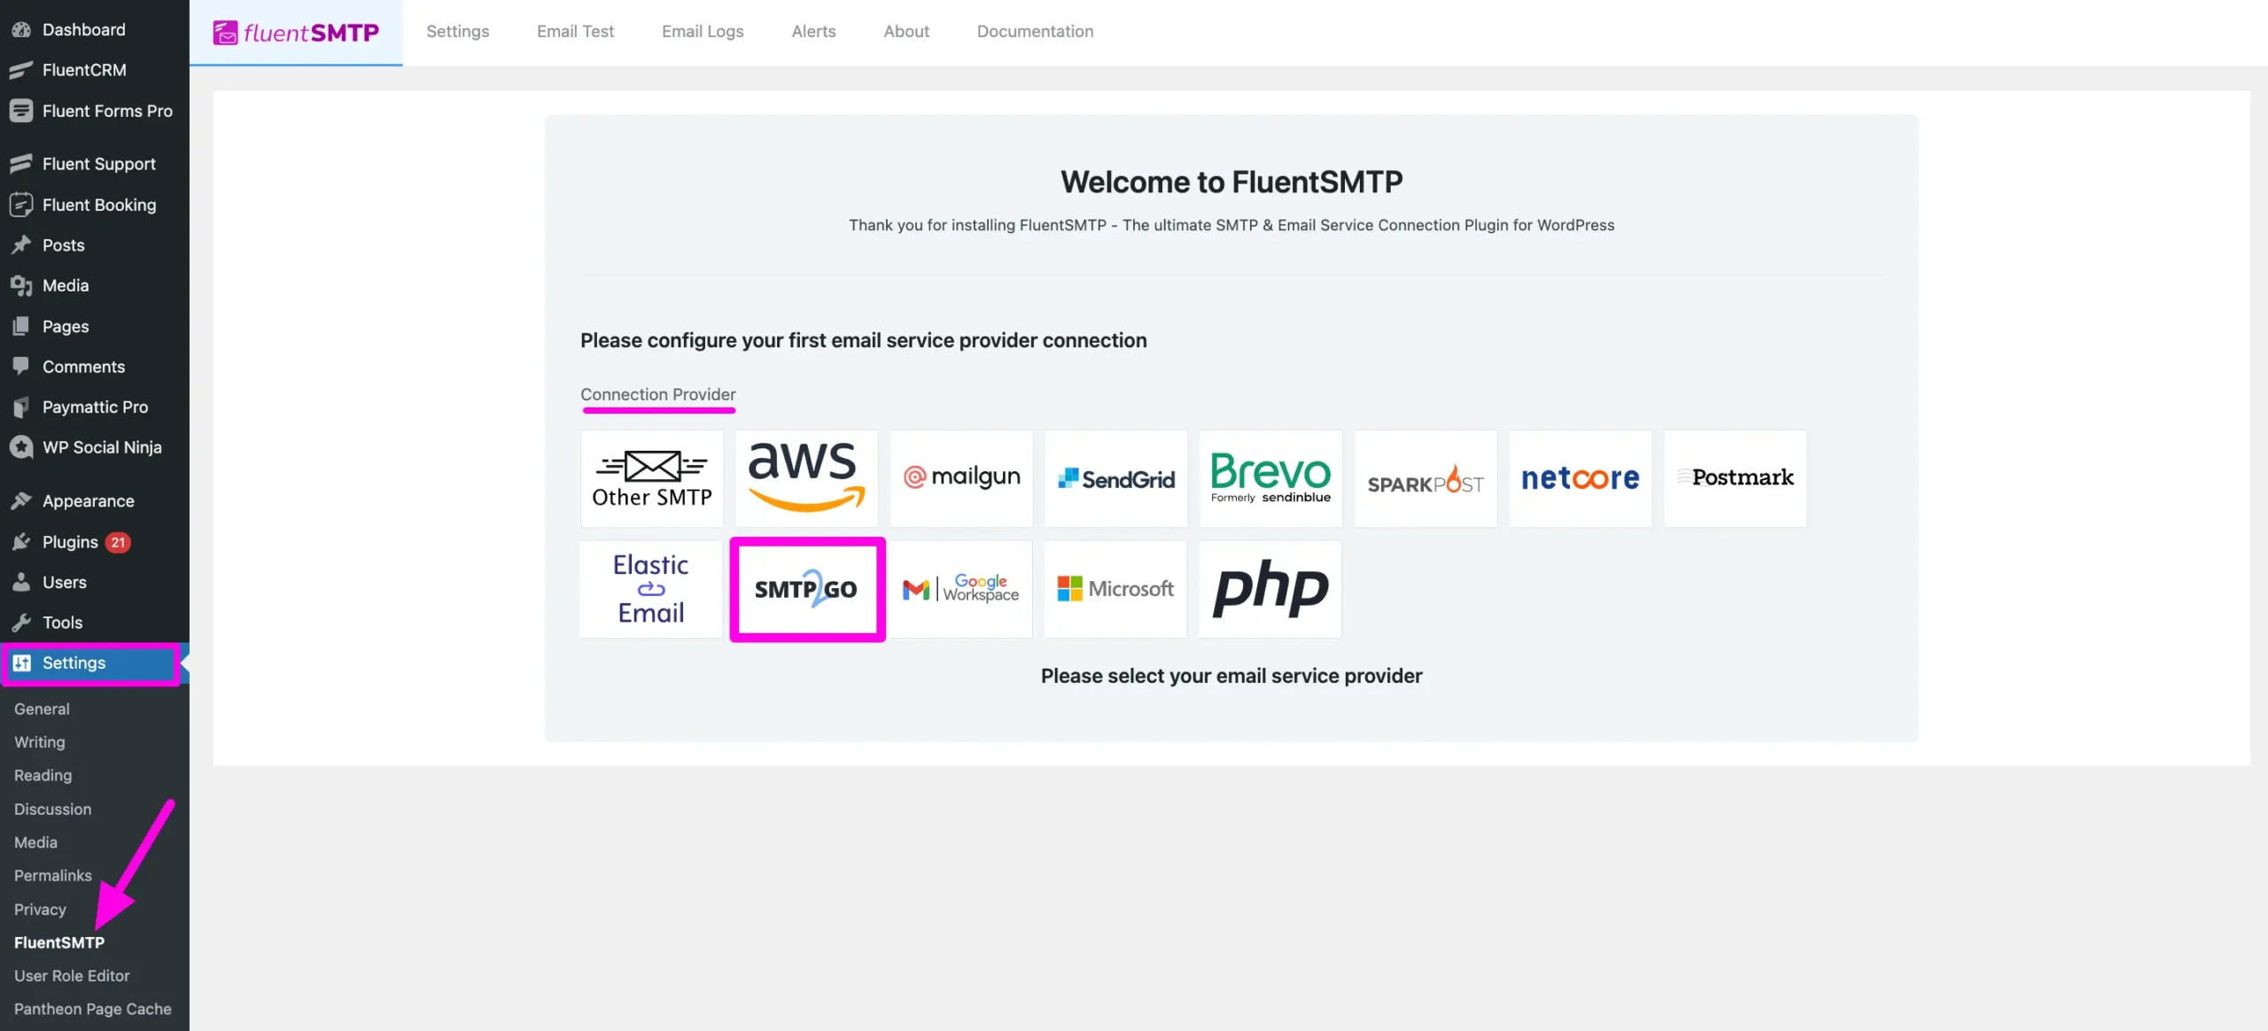The height and width of the screenshot is (1031, 2268).
Task: Open the top-level Media library menu
Action: click(95, 285)
